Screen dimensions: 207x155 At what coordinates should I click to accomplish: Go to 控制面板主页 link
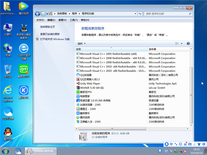pyautogui.click(x=48, y=27)
